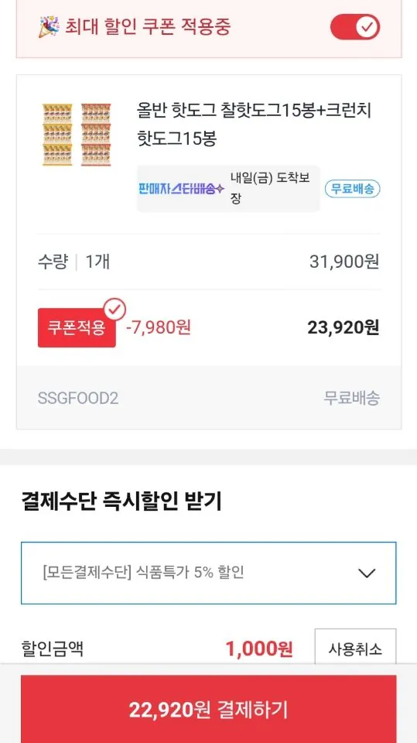Open the 올반 핫도그 product title
Image resolution: width=417 pixels, height=743 pixels.
coord(254,125)
